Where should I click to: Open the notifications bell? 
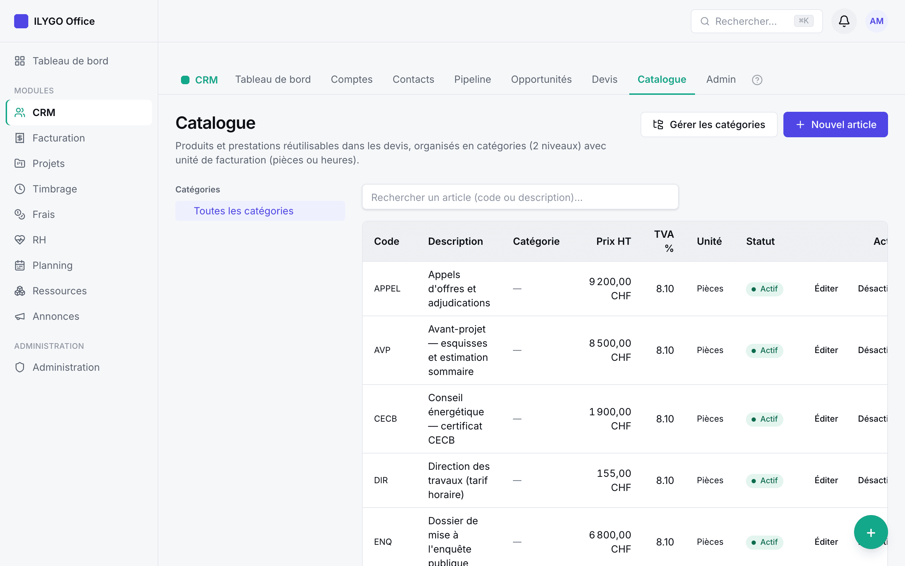(x=844, y=21)
